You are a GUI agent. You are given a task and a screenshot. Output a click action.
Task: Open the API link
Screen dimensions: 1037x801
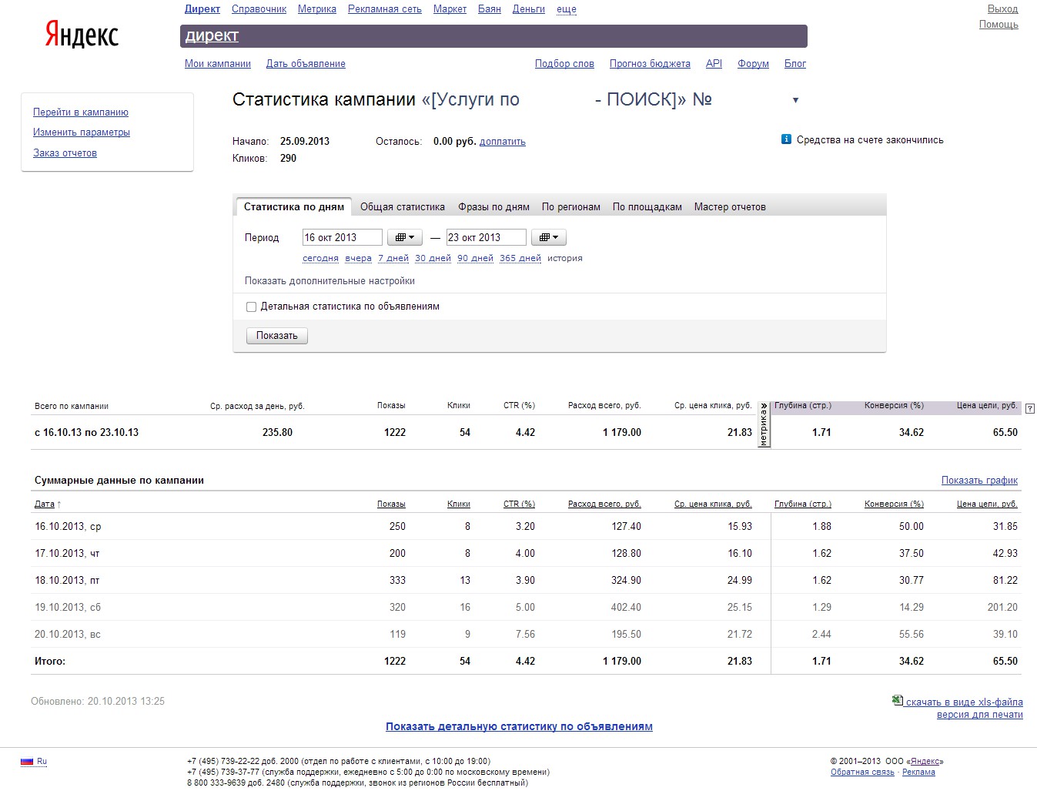point(714,64)
